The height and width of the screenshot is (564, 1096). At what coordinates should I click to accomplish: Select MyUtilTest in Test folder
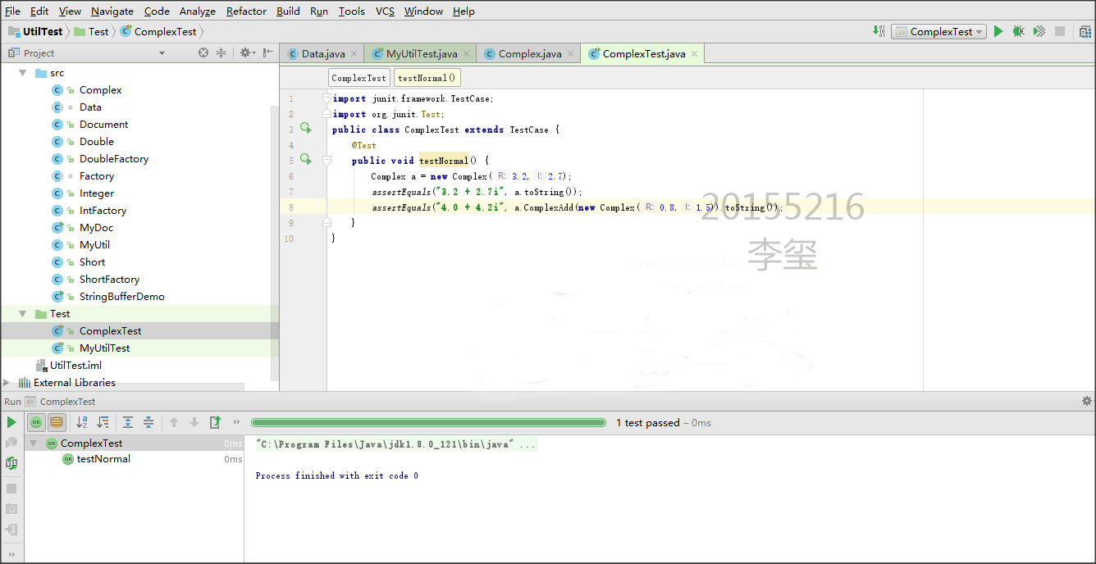104,348
